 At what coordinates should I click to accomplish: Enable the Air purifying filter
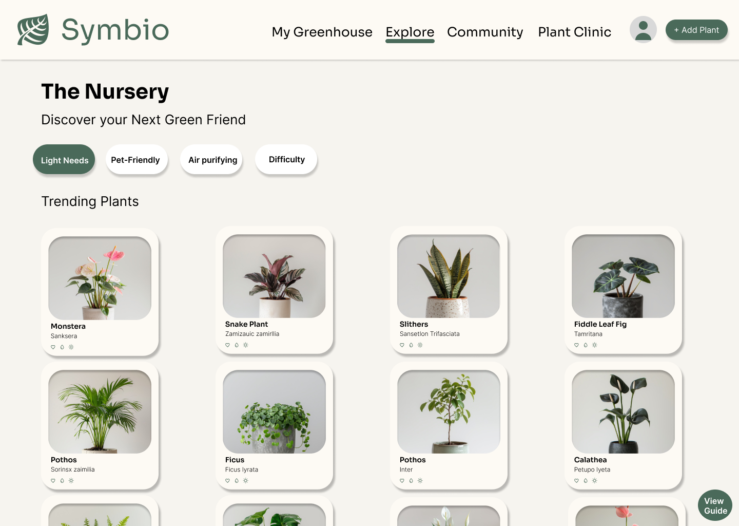[x=211, y=160]
